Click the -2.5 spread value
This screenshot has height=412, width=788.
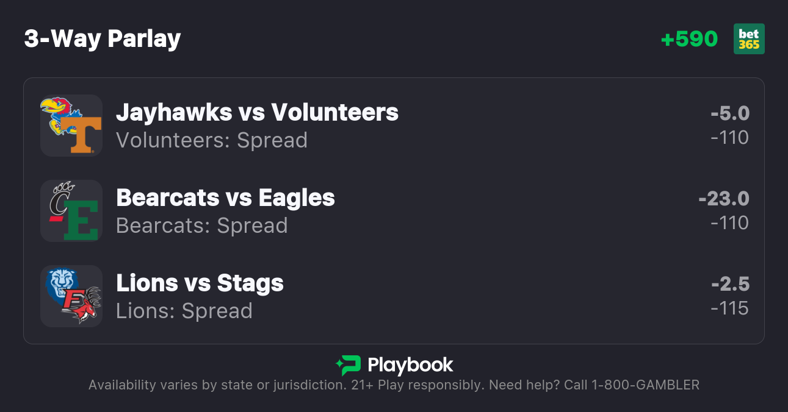(x=730, y=284)
